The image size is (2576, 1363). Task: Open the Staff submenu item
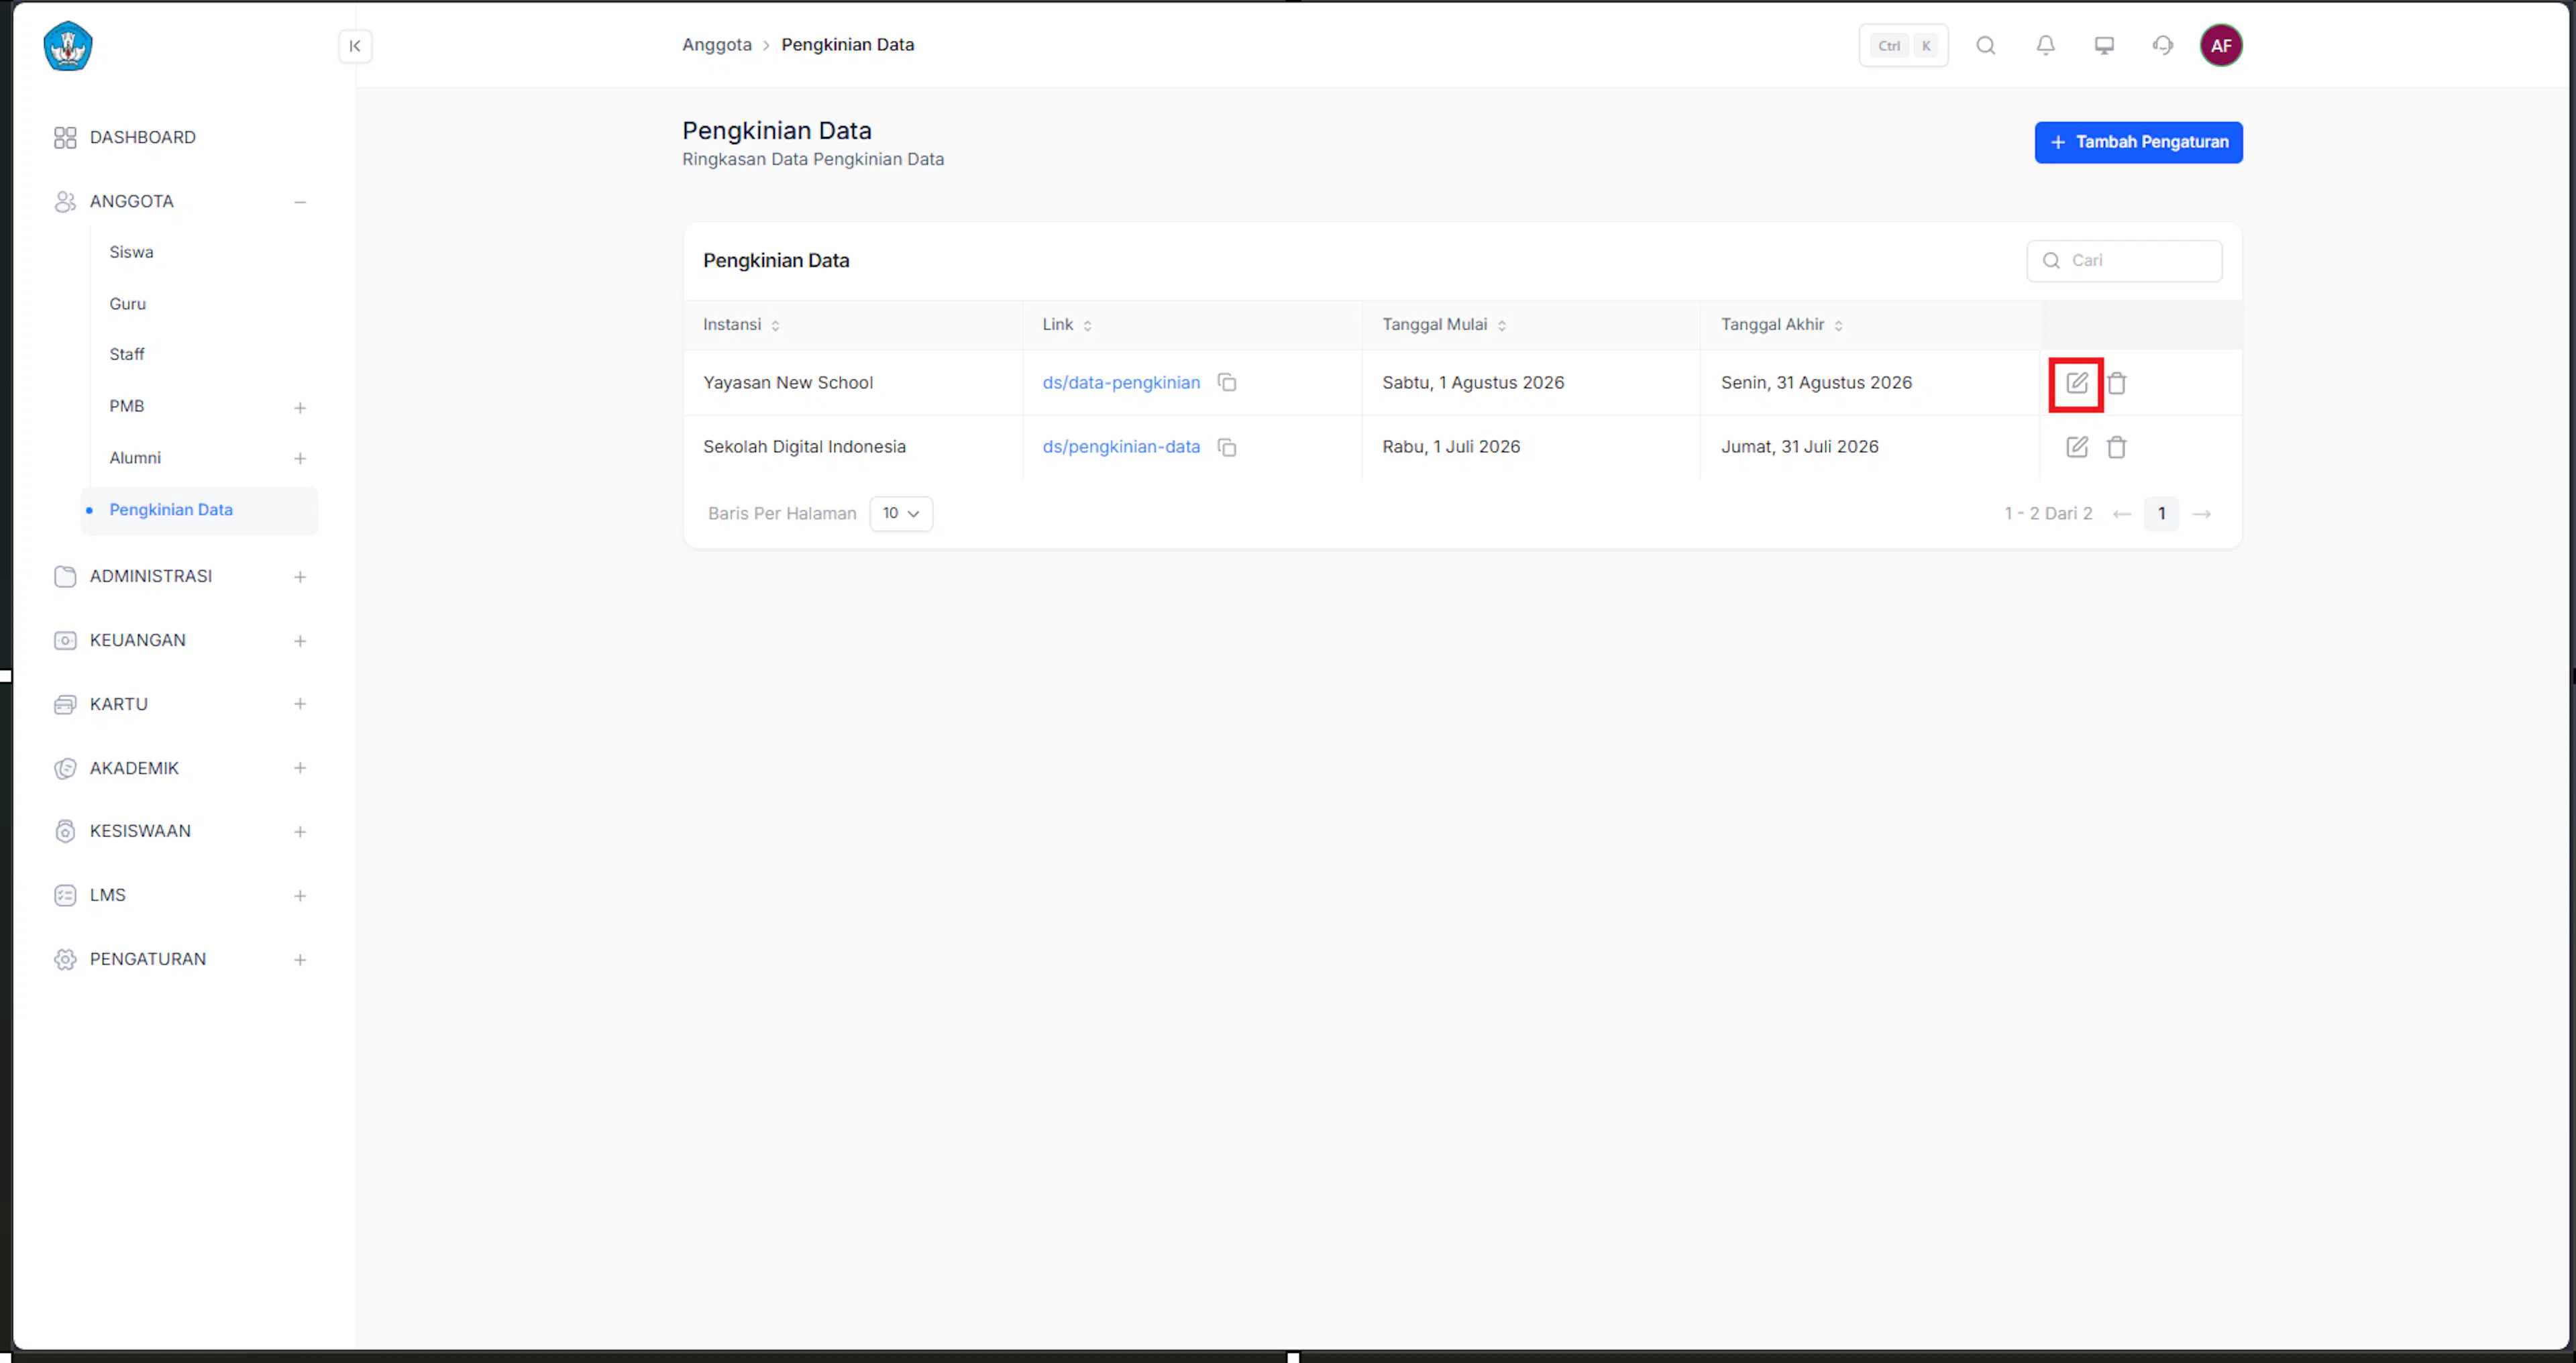coord(127,355)
